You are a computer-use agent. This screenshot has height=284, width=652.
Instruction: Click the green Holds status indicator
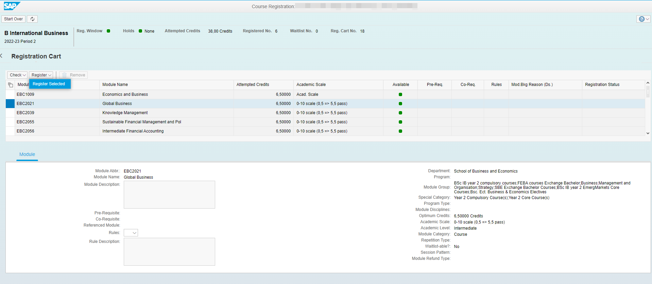pyautogui.click(x=140, y=31)
